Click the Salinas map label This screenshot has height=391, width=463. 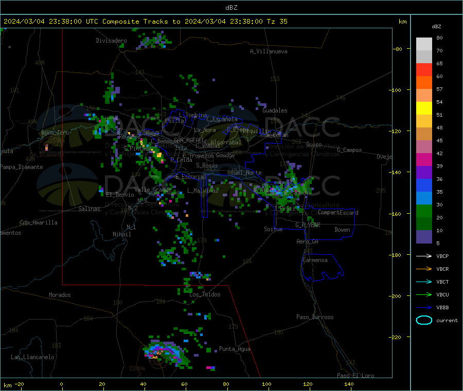pos(89,209)
